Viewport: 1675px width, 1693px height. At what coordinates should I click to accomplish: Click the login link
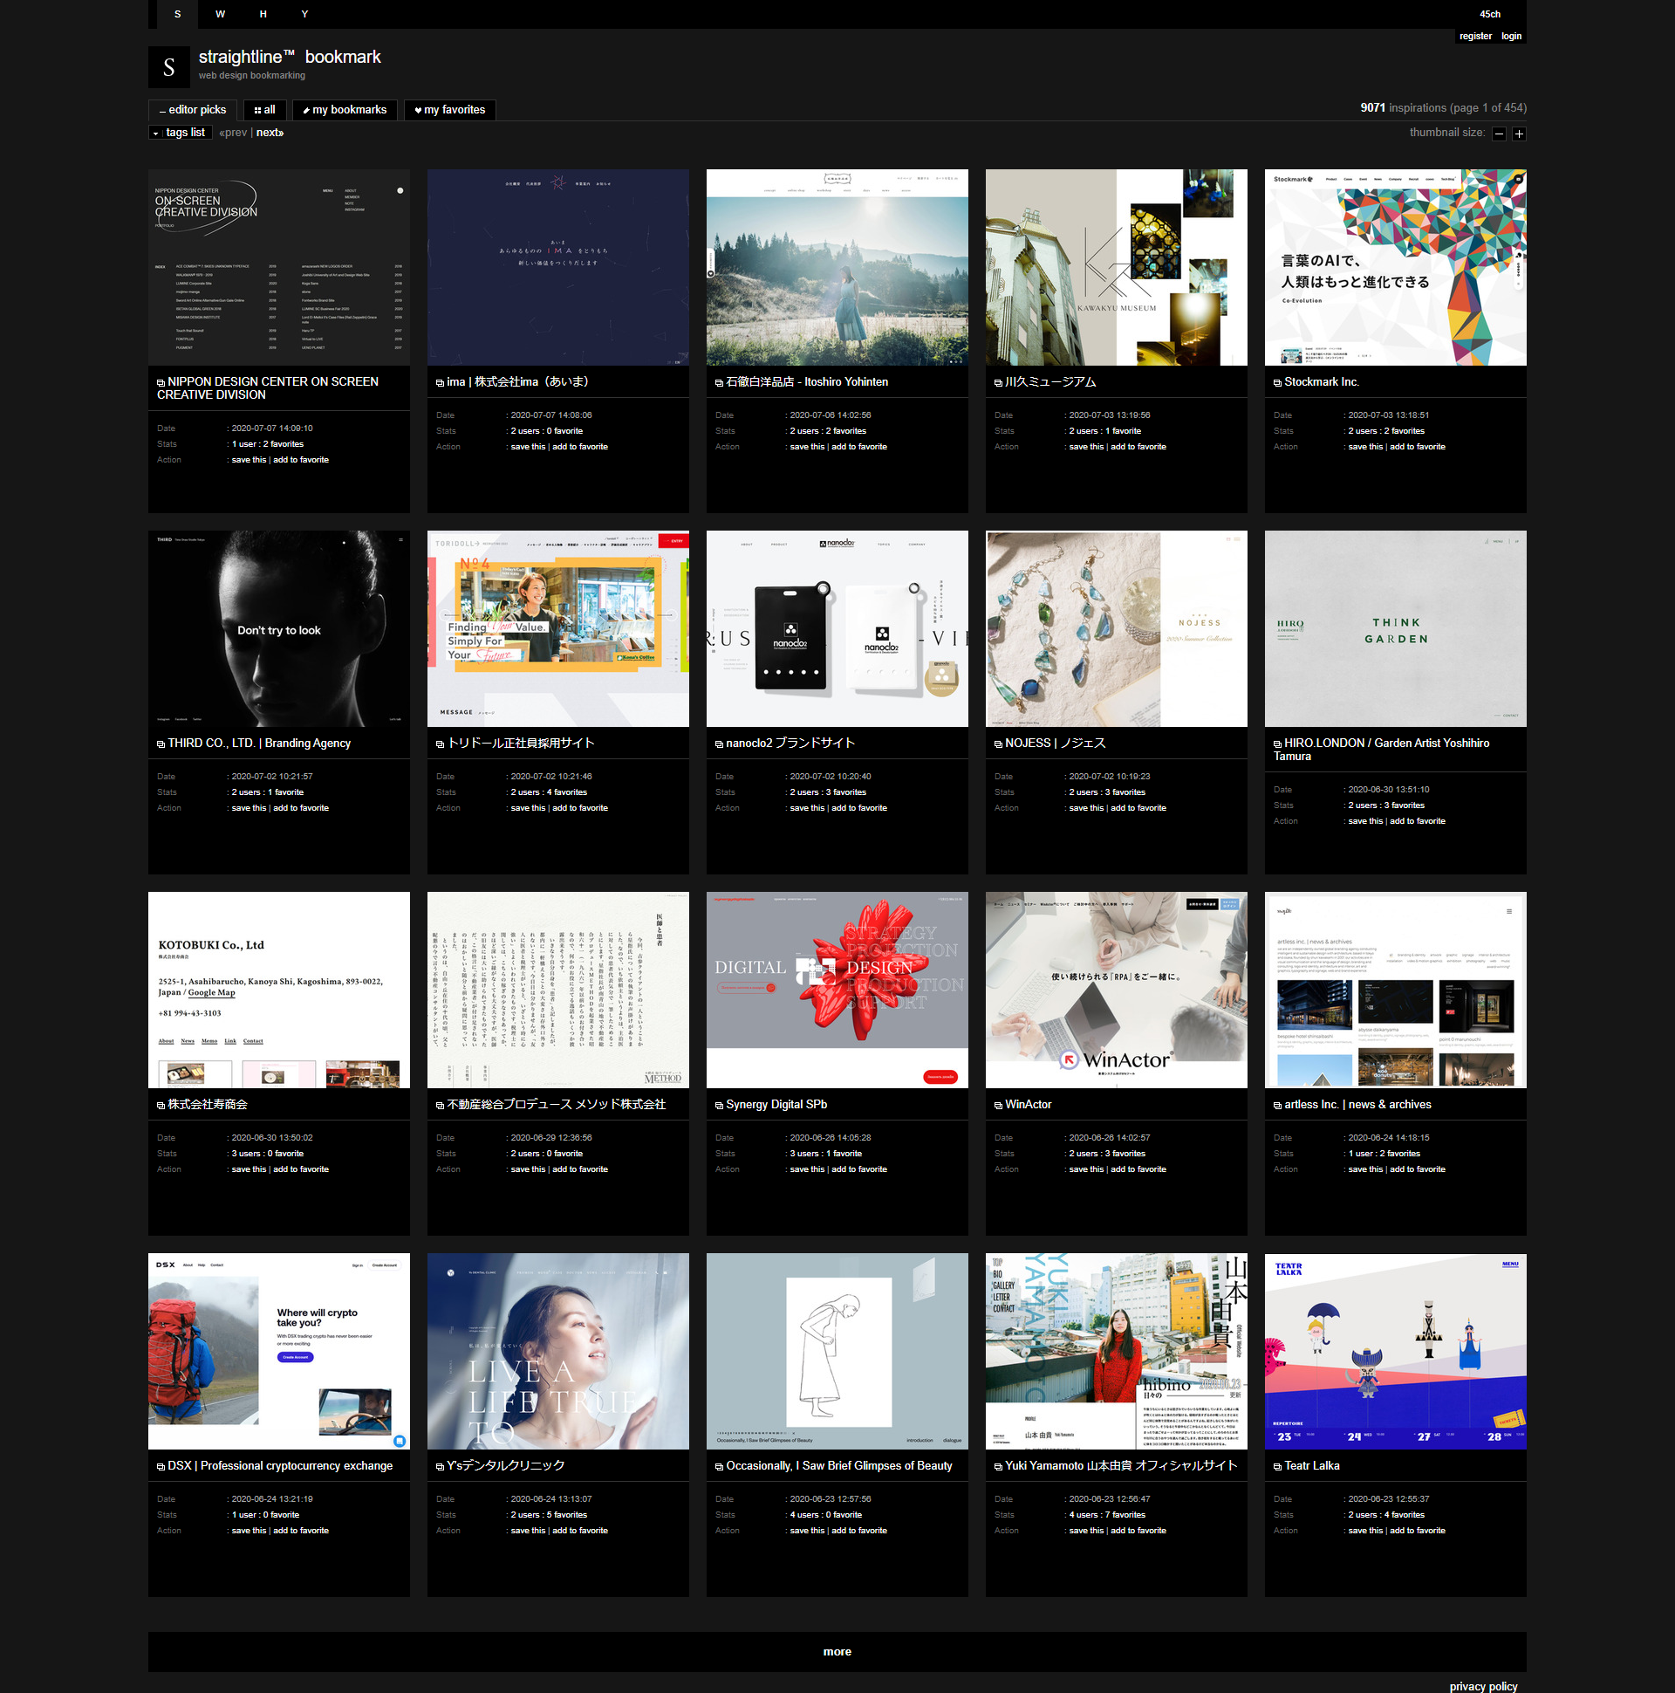pyautogui.click(x=1511, y=37)
